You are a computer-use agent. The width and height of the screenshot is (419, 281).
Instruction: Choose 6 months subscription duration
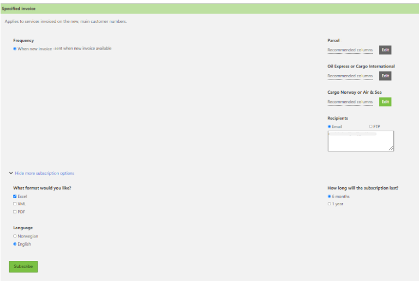pos(329,196)
